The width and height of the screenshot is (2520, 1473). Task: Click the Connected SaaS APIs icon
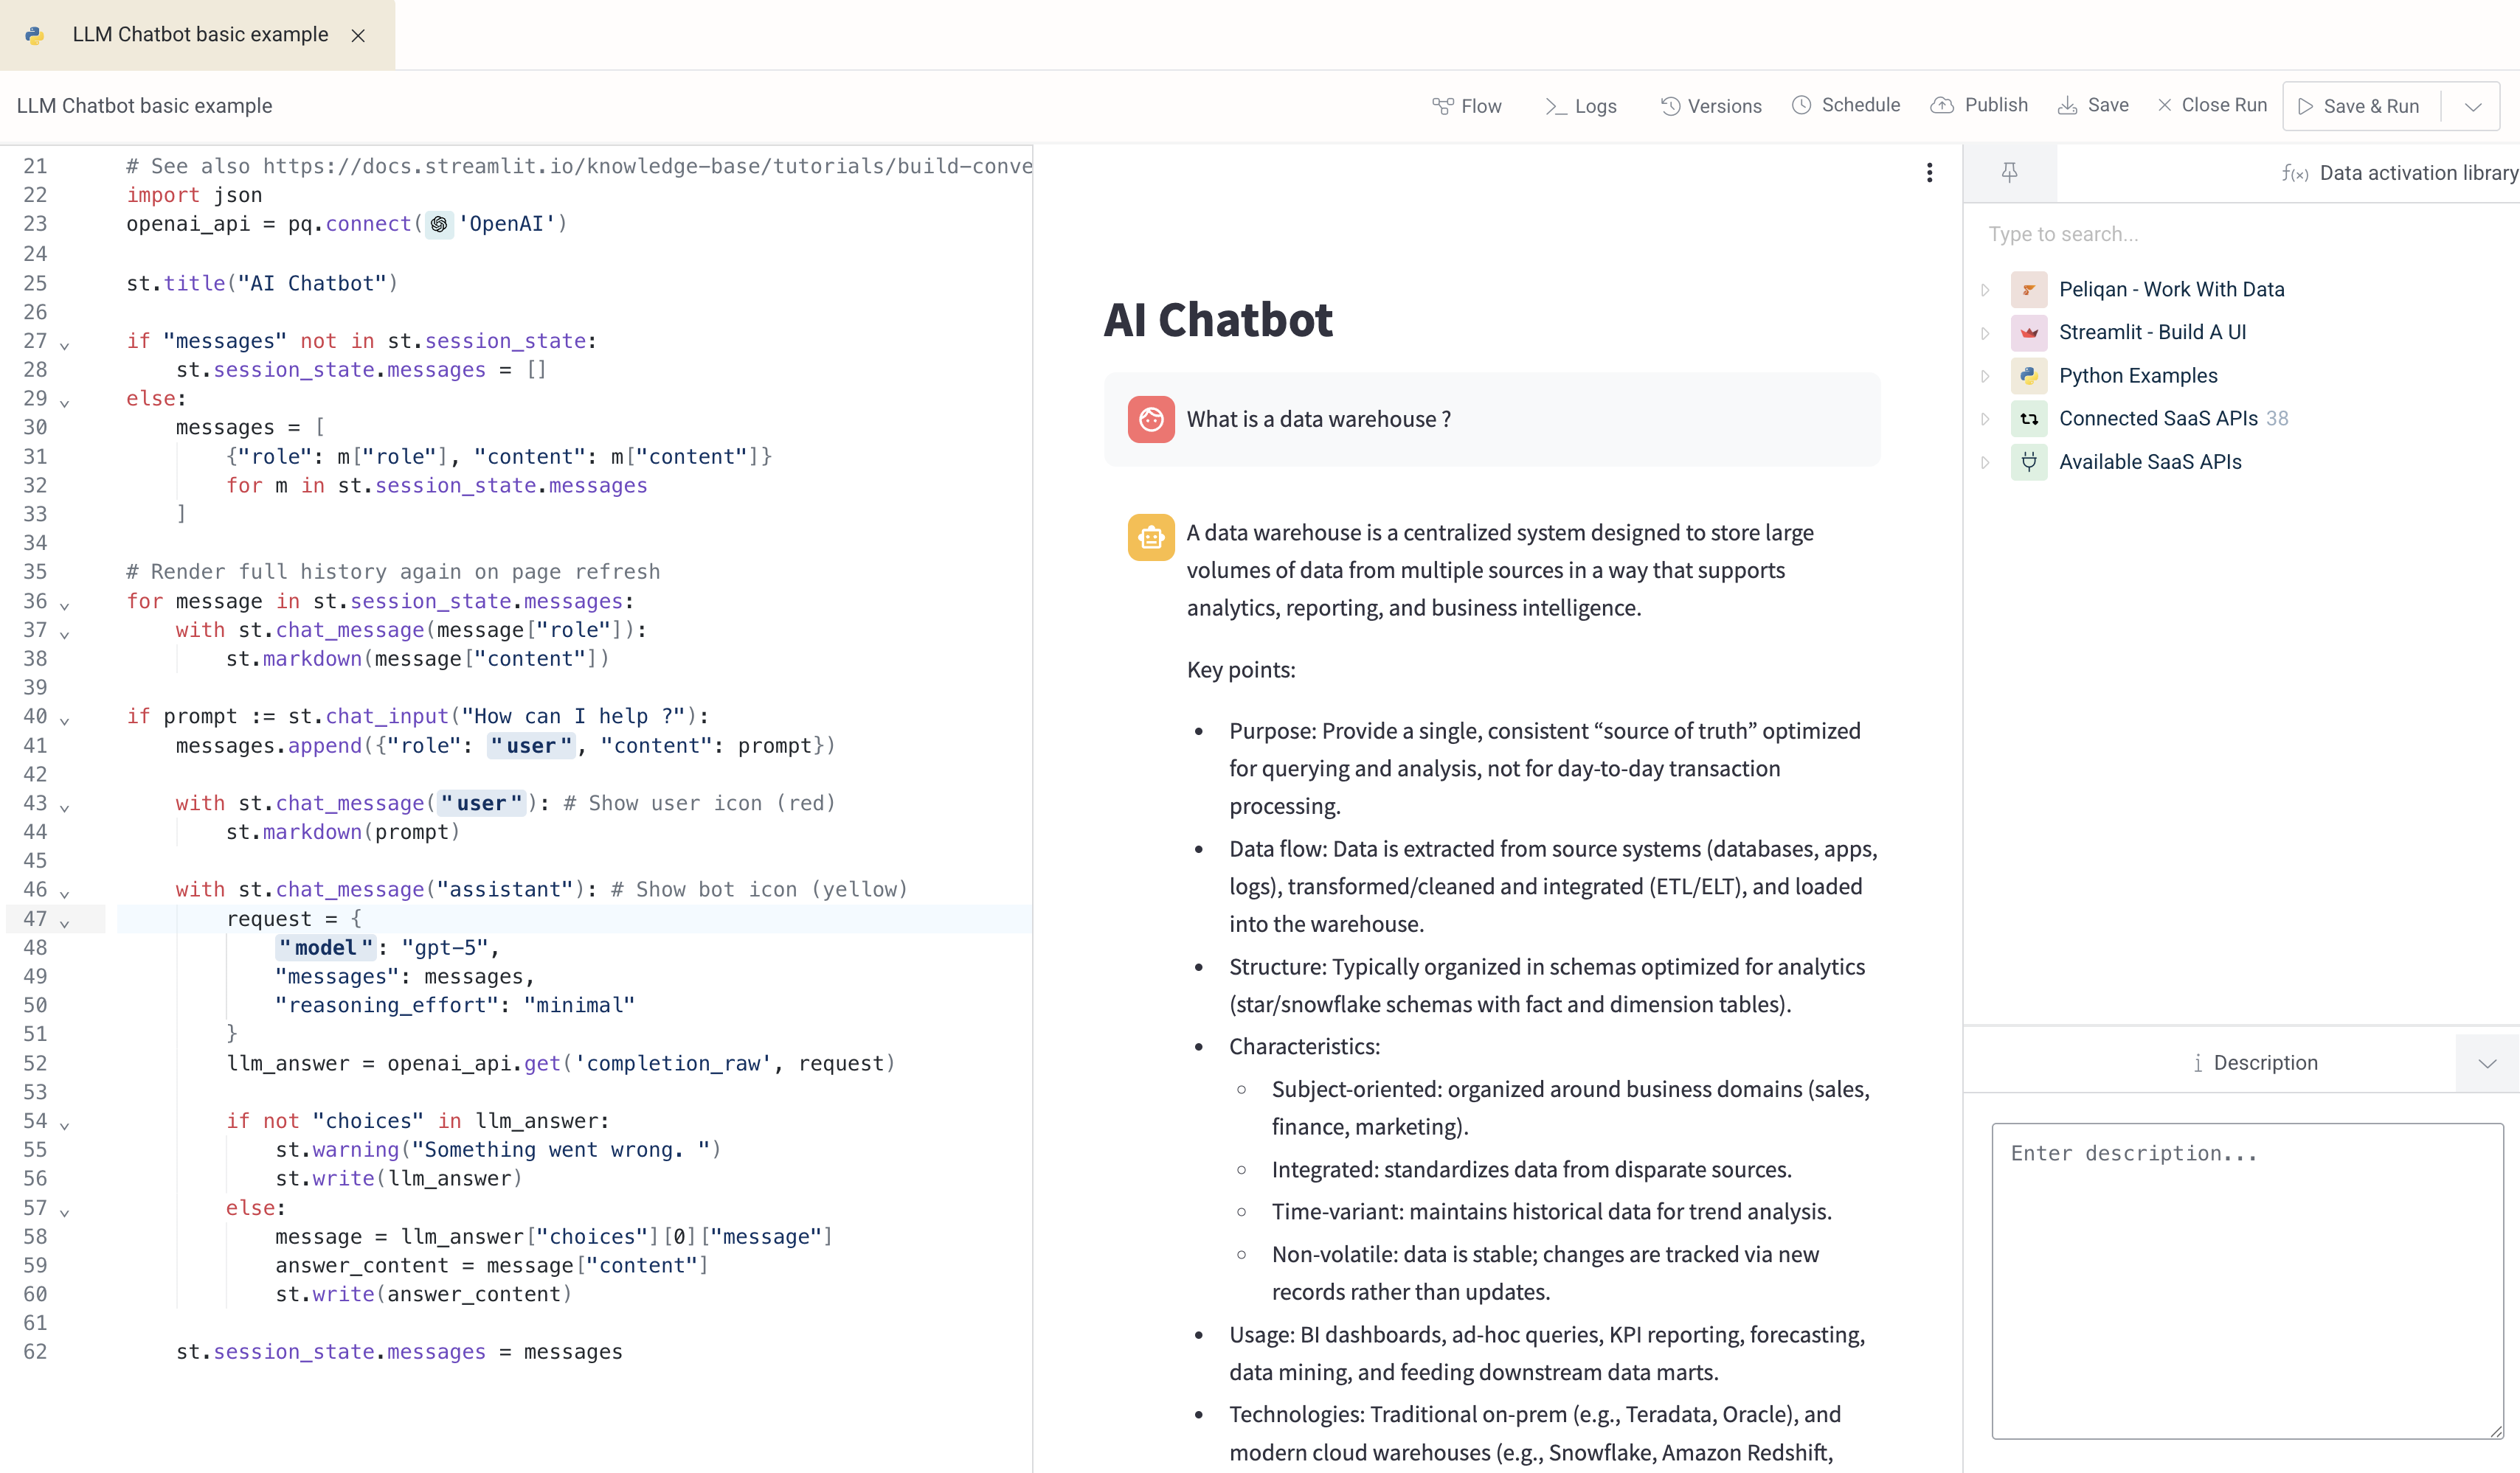2029,419
